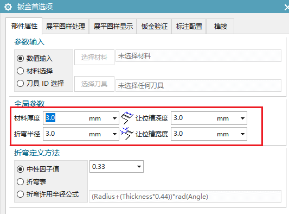Screen dimensions: 289x214
Task: Select the 折弯许用半径公式 radio button
Action: pyautogui.click(x=20, y=194)
